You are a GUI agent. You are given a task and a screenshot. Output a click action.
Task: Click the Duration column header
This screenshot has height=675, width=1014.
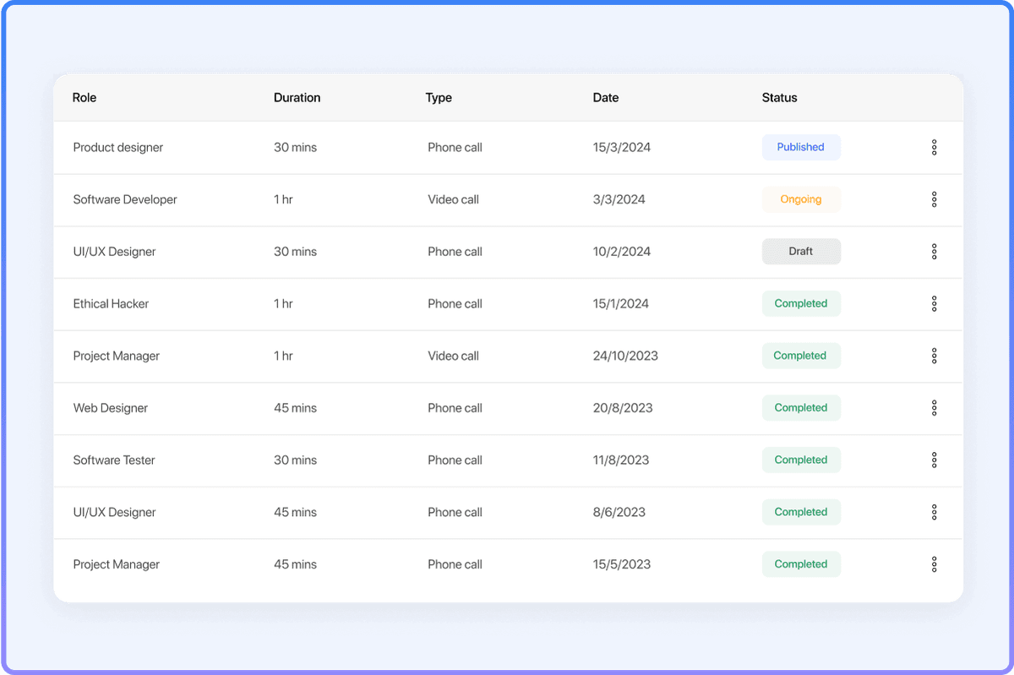pyautogui.click(x=297, y=98)
